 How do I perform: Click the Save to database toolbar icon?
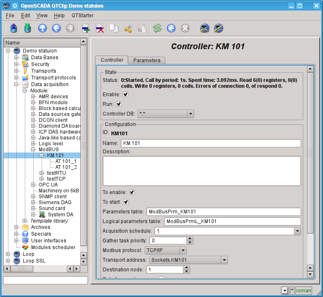click(27, 28)
